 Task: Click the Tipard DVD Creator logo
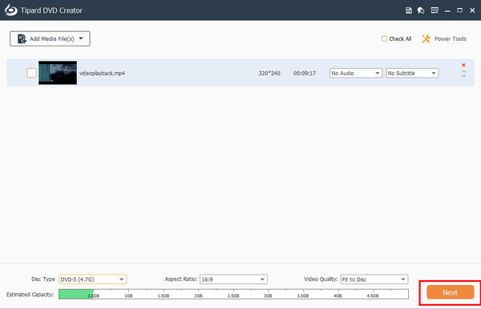click(11, 10)
